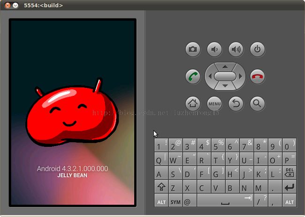Raise volume with the volume up button
Screen dimensions: 305x217
coord(236,49)
